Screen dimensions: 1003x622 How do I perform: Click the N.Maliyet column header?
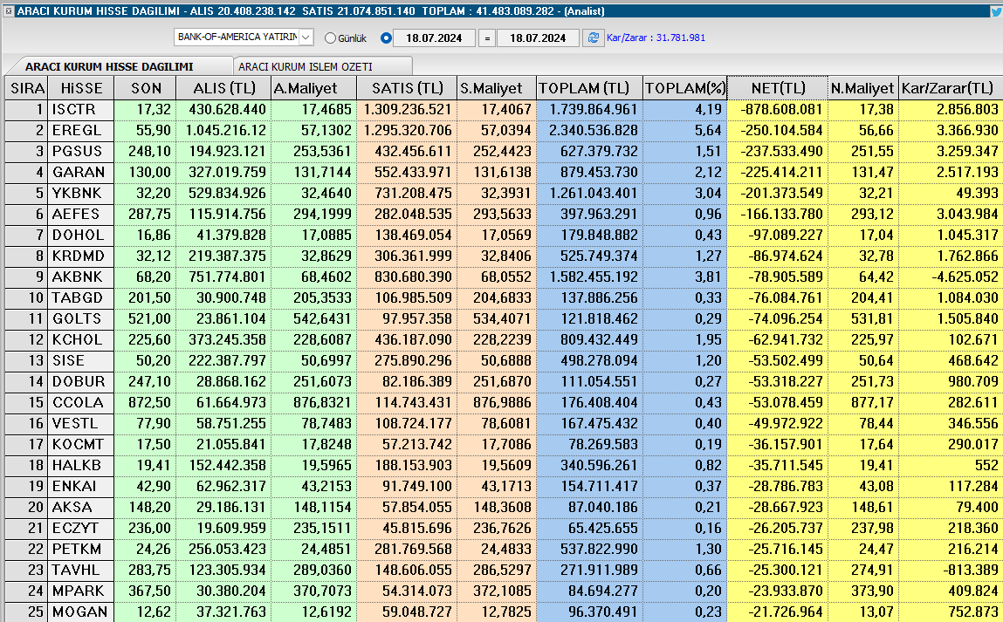(863, 88)
